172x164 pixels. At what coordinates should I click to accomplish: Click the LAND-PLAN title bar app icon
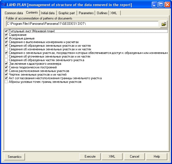click(x=4, y=5)
